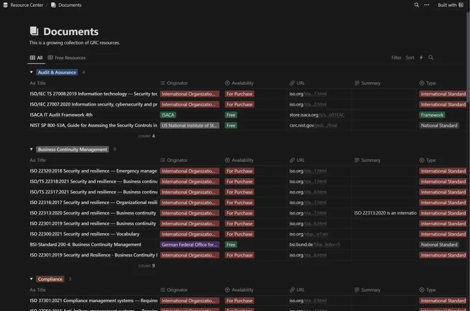Open ISO 22313:2020 row title

coord(93,213)
